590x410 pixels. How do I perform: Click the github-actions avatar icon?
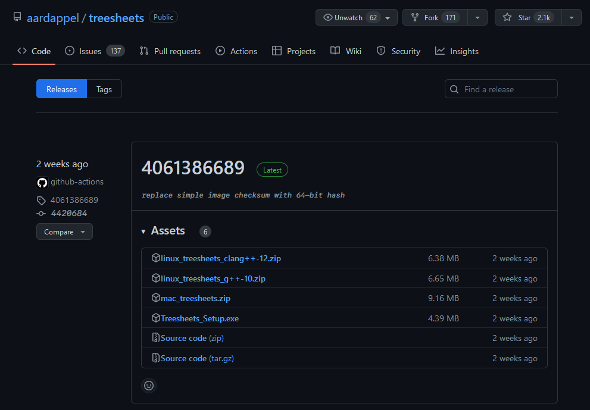tap(42, 183)
